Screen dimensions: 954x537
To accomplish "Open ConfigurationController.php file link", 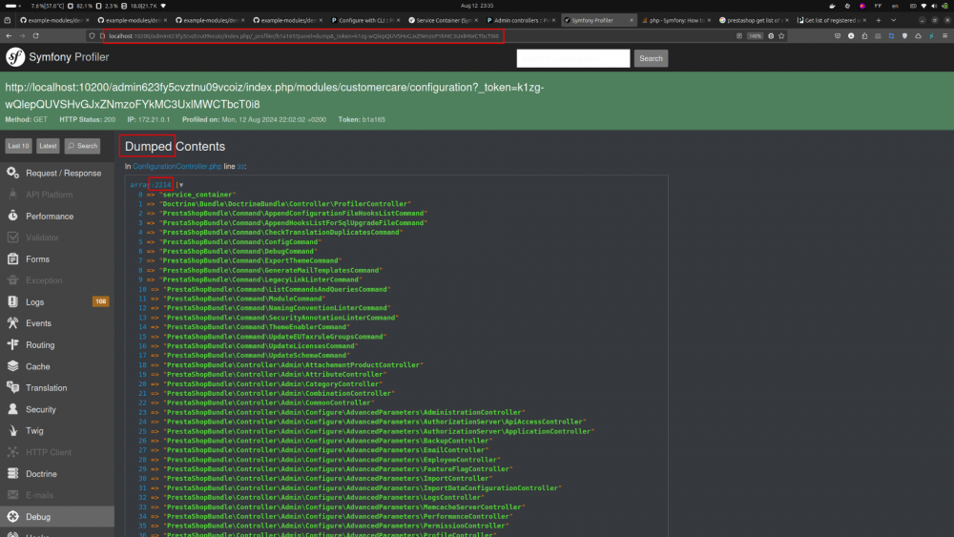I will click(177, 167).
